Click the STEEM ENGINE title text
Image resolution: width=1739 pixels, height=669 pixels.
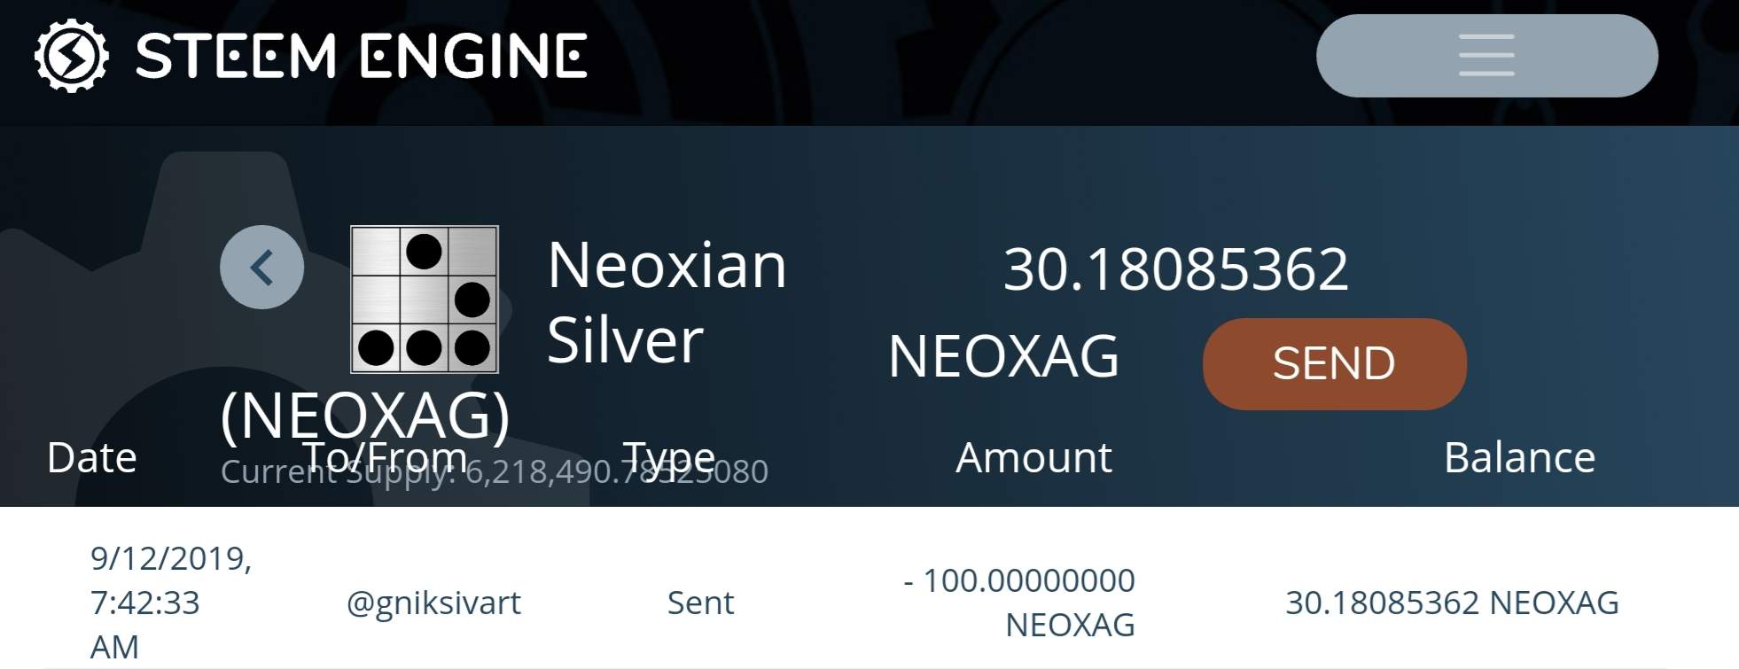pos(361,57)
